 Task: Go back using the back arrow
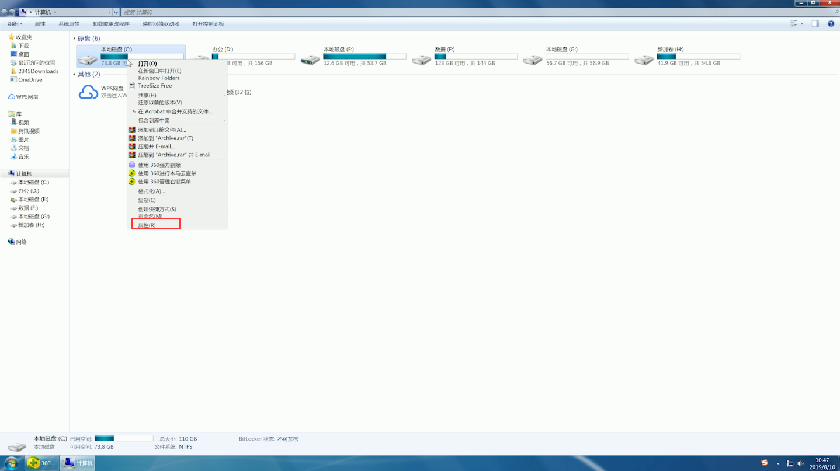pos(4,12)
